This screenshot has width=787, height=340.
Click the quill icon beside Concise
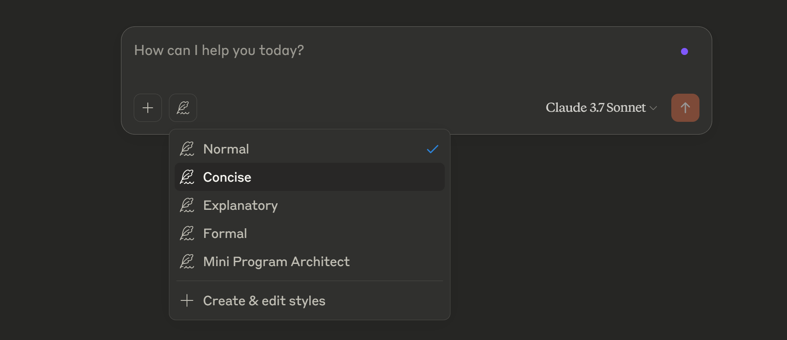(x=187, y=177)
